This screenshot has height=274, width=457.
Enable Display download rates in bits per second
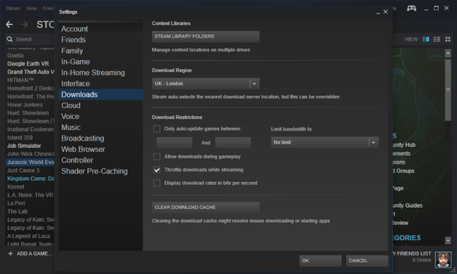coord(157,183)
